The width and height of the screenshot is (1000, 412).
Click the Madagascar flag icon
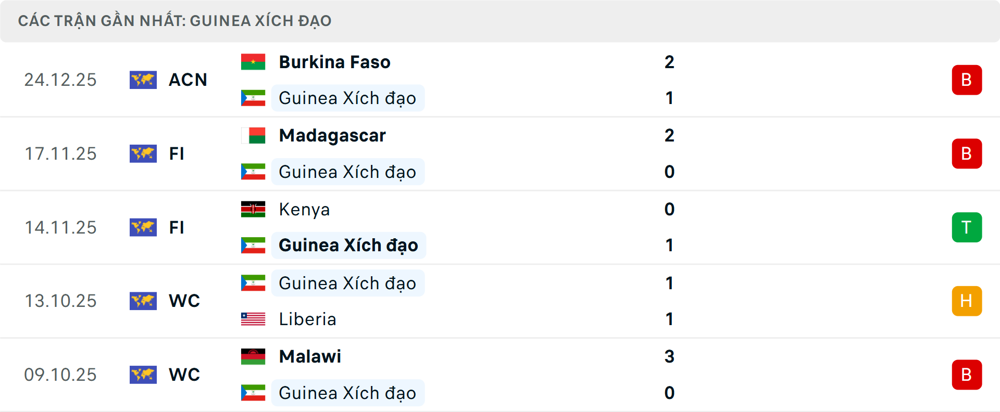[253, 136]
